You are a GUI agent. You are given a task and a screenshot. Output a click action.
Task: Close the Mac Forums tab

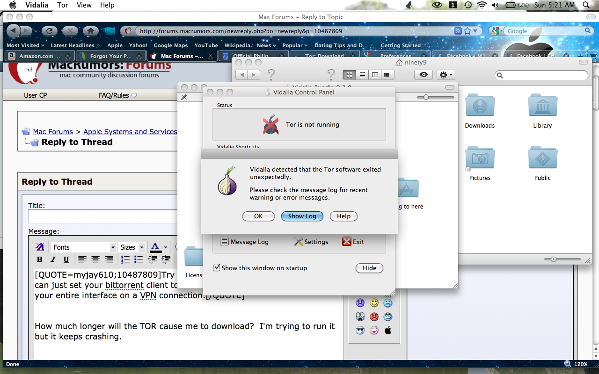[211, 56]
